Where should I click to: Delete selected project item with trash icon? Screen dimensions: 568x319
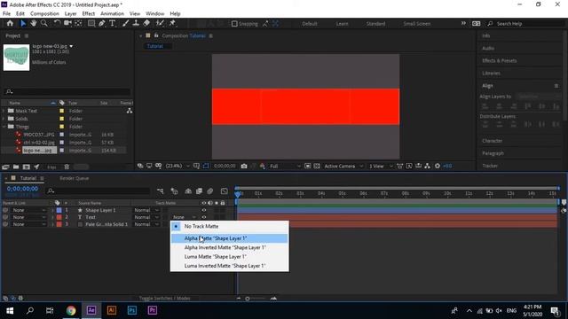tap(67, 167)
